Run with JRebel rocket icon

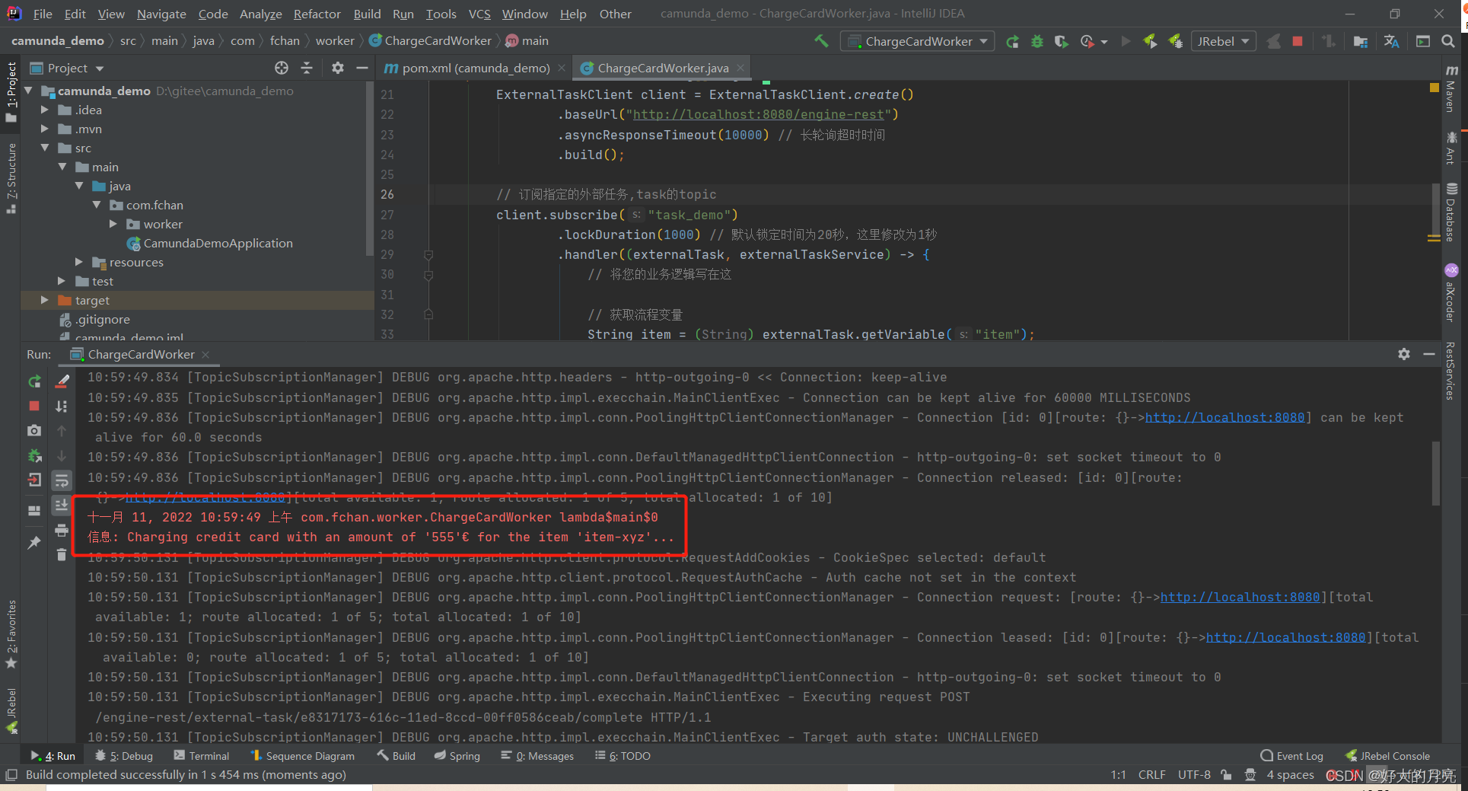[x=1150, y=41]
